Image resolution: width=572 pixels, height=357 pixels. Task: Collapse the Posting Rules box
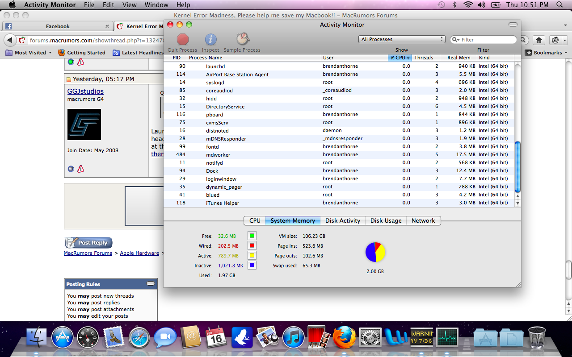(151, 283)
